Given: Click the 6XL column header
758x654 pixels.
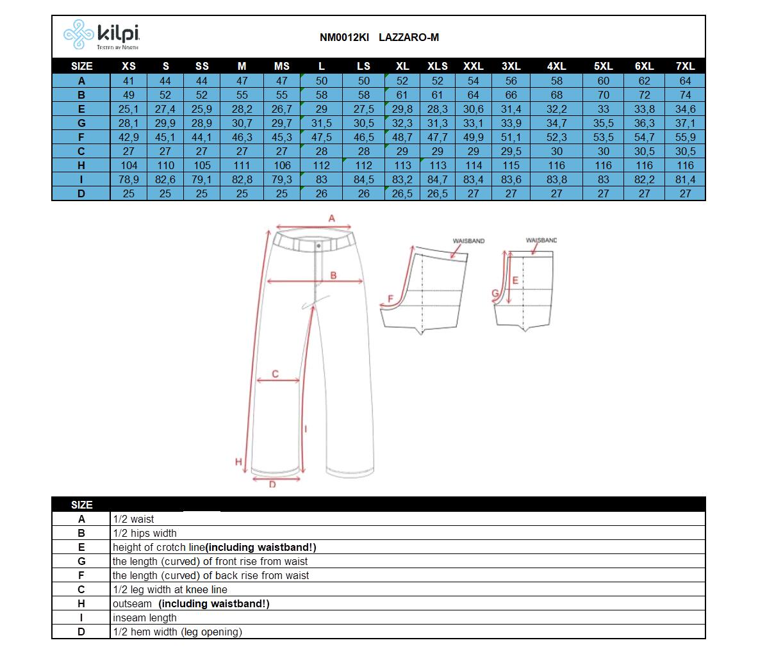Looking at the screenshot, I should pyautogui.click(x=645, y=66).
